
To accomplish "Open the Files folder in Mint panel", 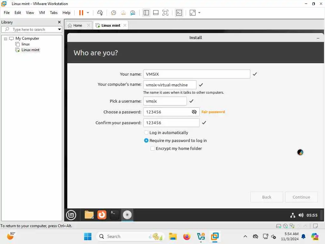I will click(x=89, y=215).
